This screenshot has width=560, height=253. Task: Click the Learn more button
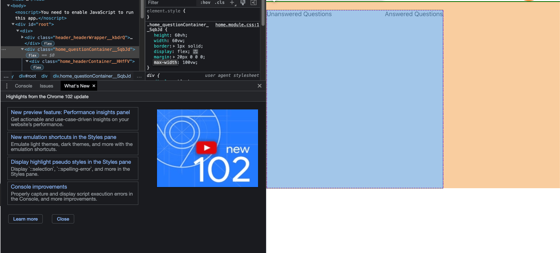tap(25, 218)
